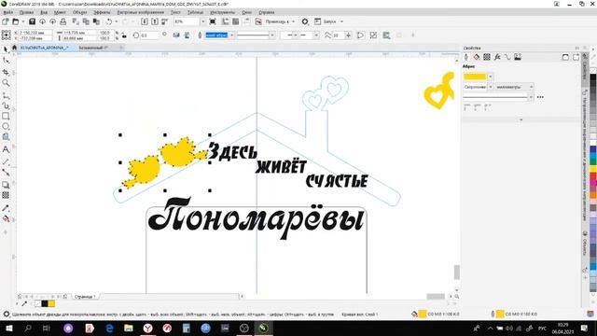Open the outline units dropdown (миллиметры)
Viewport: 597px width, 336px height.
[514, 87]
